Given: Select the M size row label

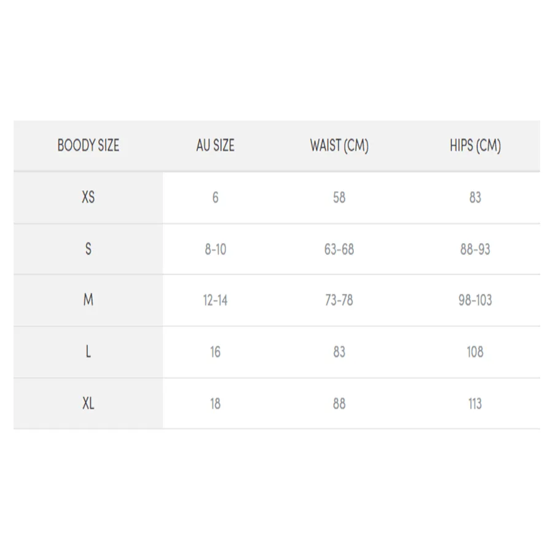Looking at the screenshot, I should tap(88, 300).
